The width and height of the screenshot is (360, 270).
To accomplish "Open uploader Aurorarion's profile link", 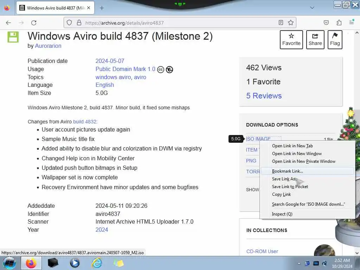I will pyautogui.click(x=48, y=46).
